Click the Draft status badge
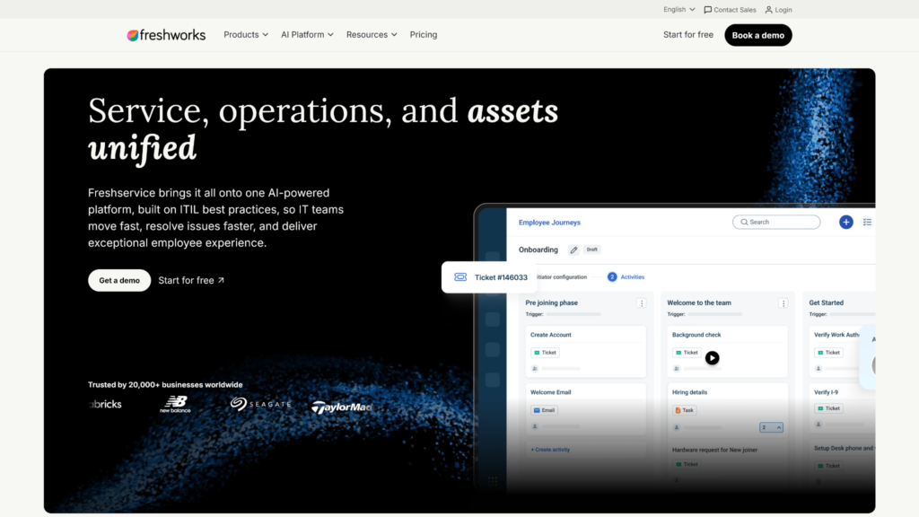The image size is (919, 517). click(x=592, y=250)
